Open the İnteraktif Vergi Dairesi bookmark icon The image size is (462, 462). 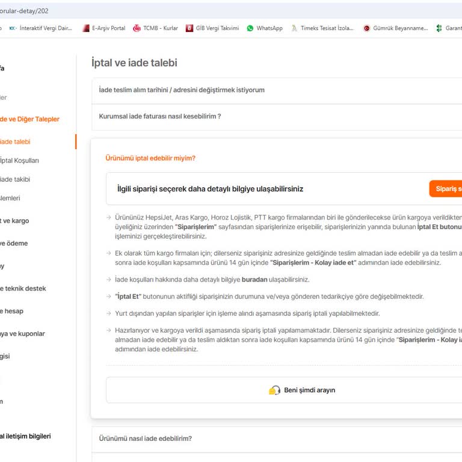tap(13, 28)
